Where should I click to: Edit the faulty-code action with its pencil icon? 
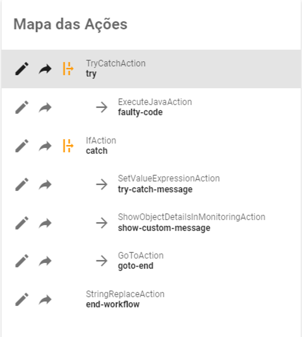[22, 107]
